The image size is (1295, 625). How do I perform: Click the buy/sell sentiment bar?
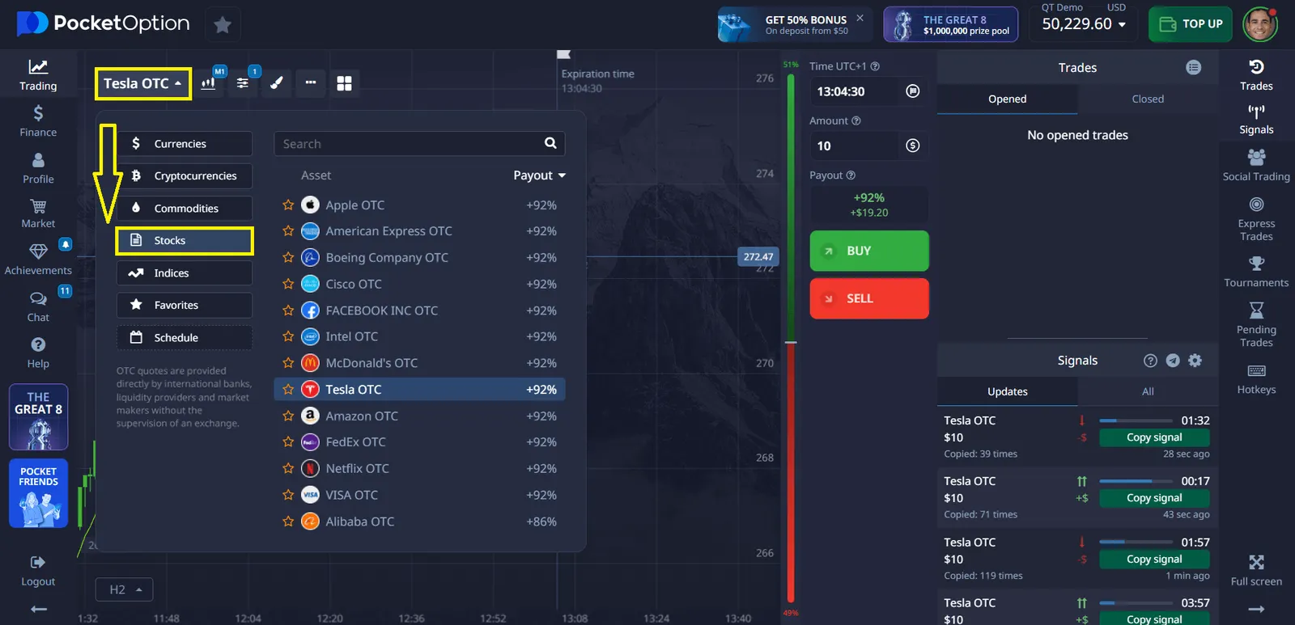click(791, 340)
